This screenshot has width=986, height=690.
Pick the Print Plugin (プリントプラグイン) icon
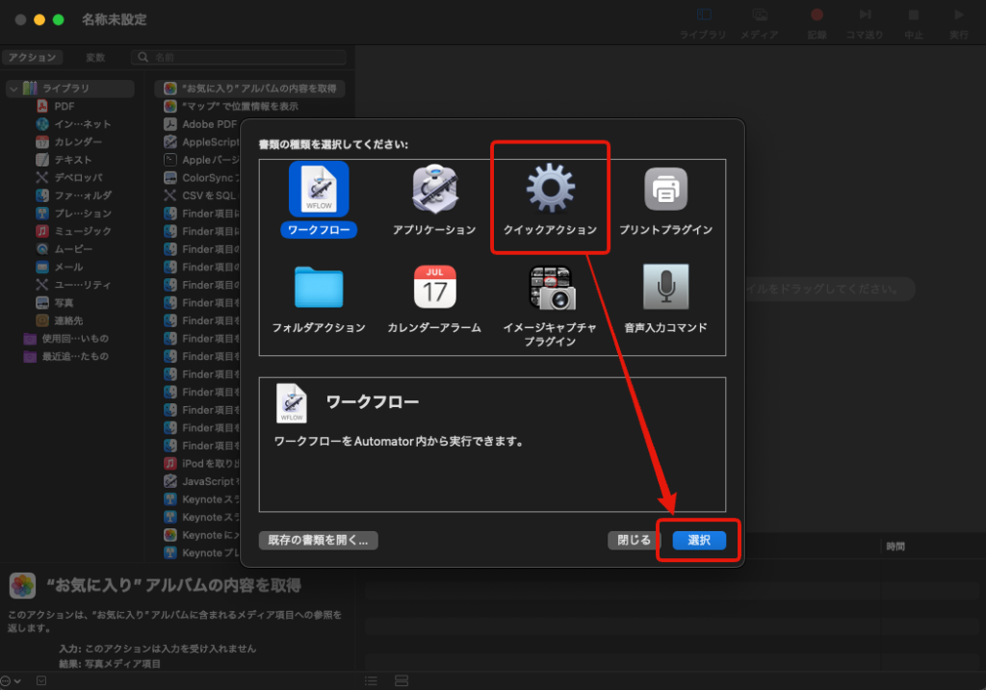tap(665, 190)
